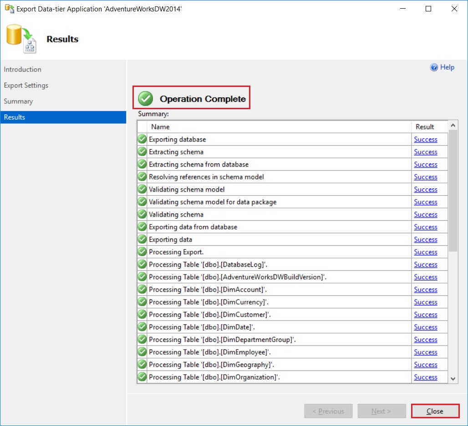Click the green check icon beside Resolving references in schema model
The height and width of the screenshot is (426, 468).
point(142,177)
